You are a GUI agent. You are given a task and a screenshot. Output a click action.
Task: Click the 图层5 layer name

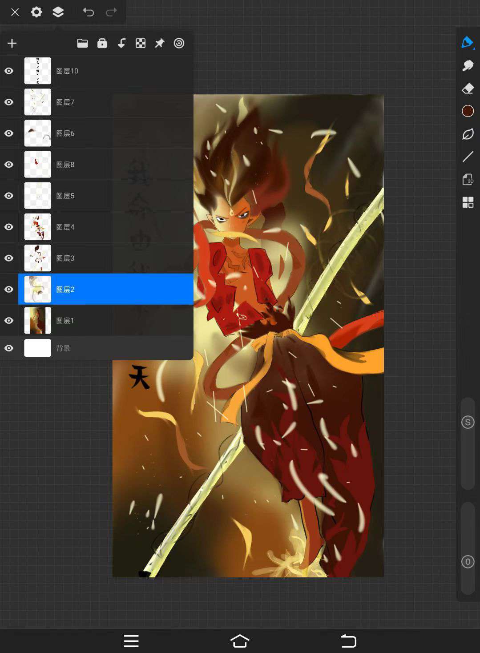coord(65,195)
